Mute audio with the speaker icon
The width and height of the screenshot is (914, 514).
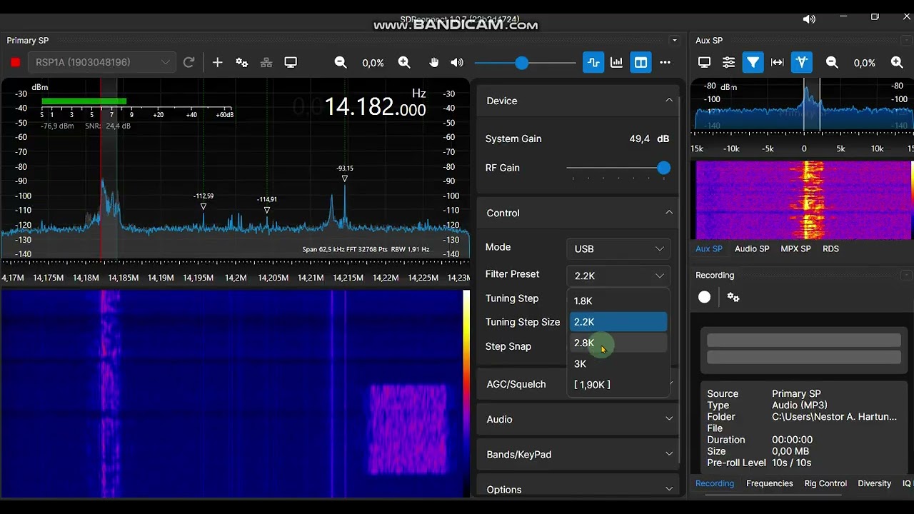[457, 63]
